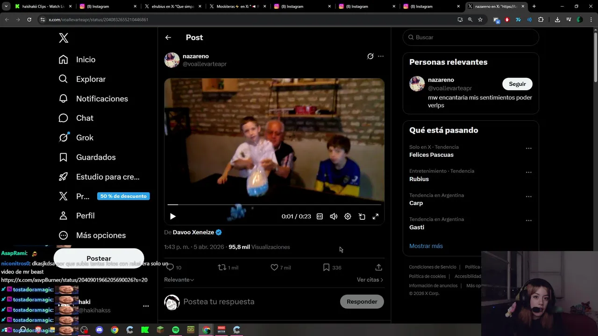Click the address bar URL

coord(99,20)
